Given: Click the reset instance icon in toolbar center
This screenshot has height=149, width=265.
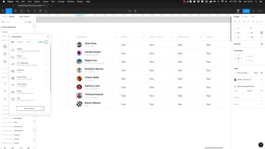Looking at the screenshot, I should 130,11.
